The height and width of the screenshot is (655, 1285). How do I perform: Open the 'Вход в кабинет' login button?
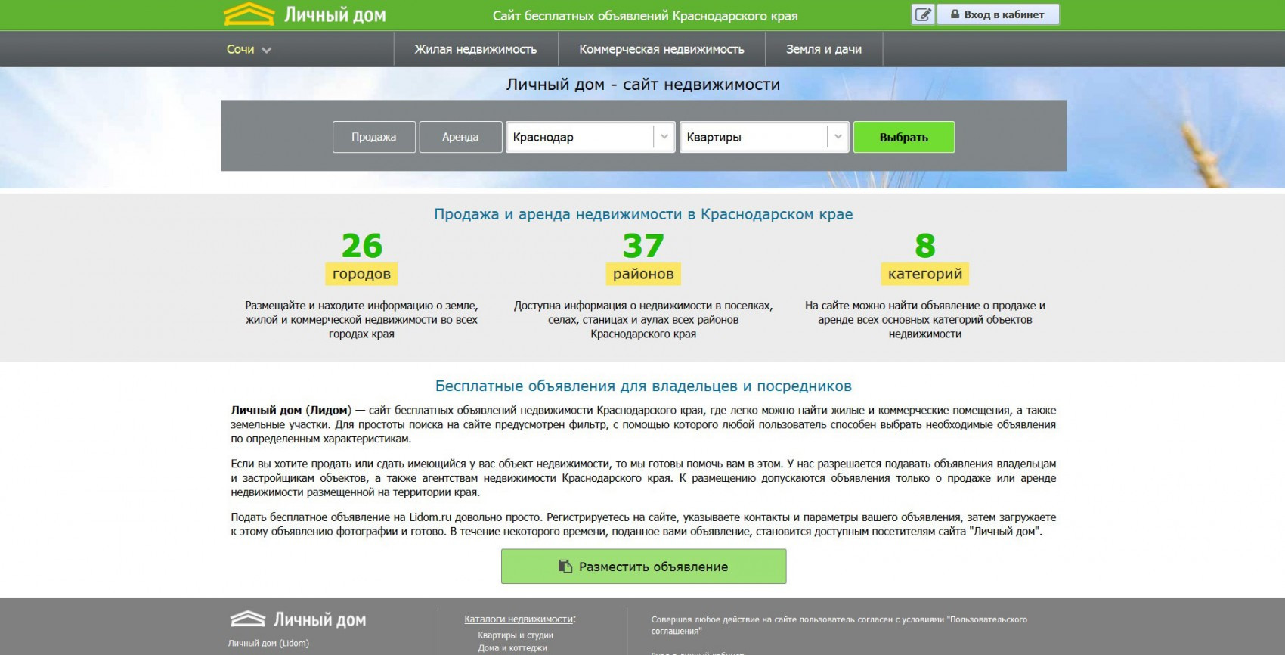[998, 14]
